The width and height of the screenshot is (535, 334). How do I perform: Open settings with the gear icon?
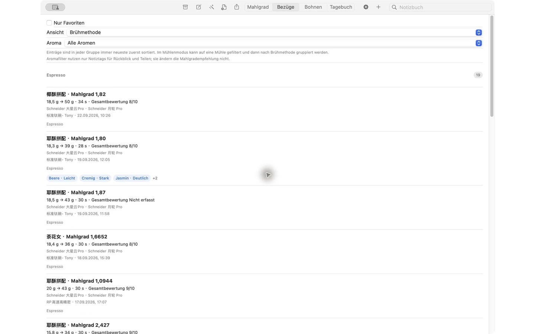(x=366, y=7)
